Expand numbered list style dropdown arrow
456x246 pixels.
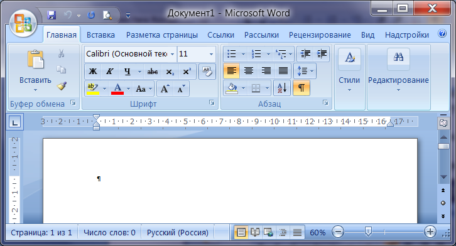268,54
